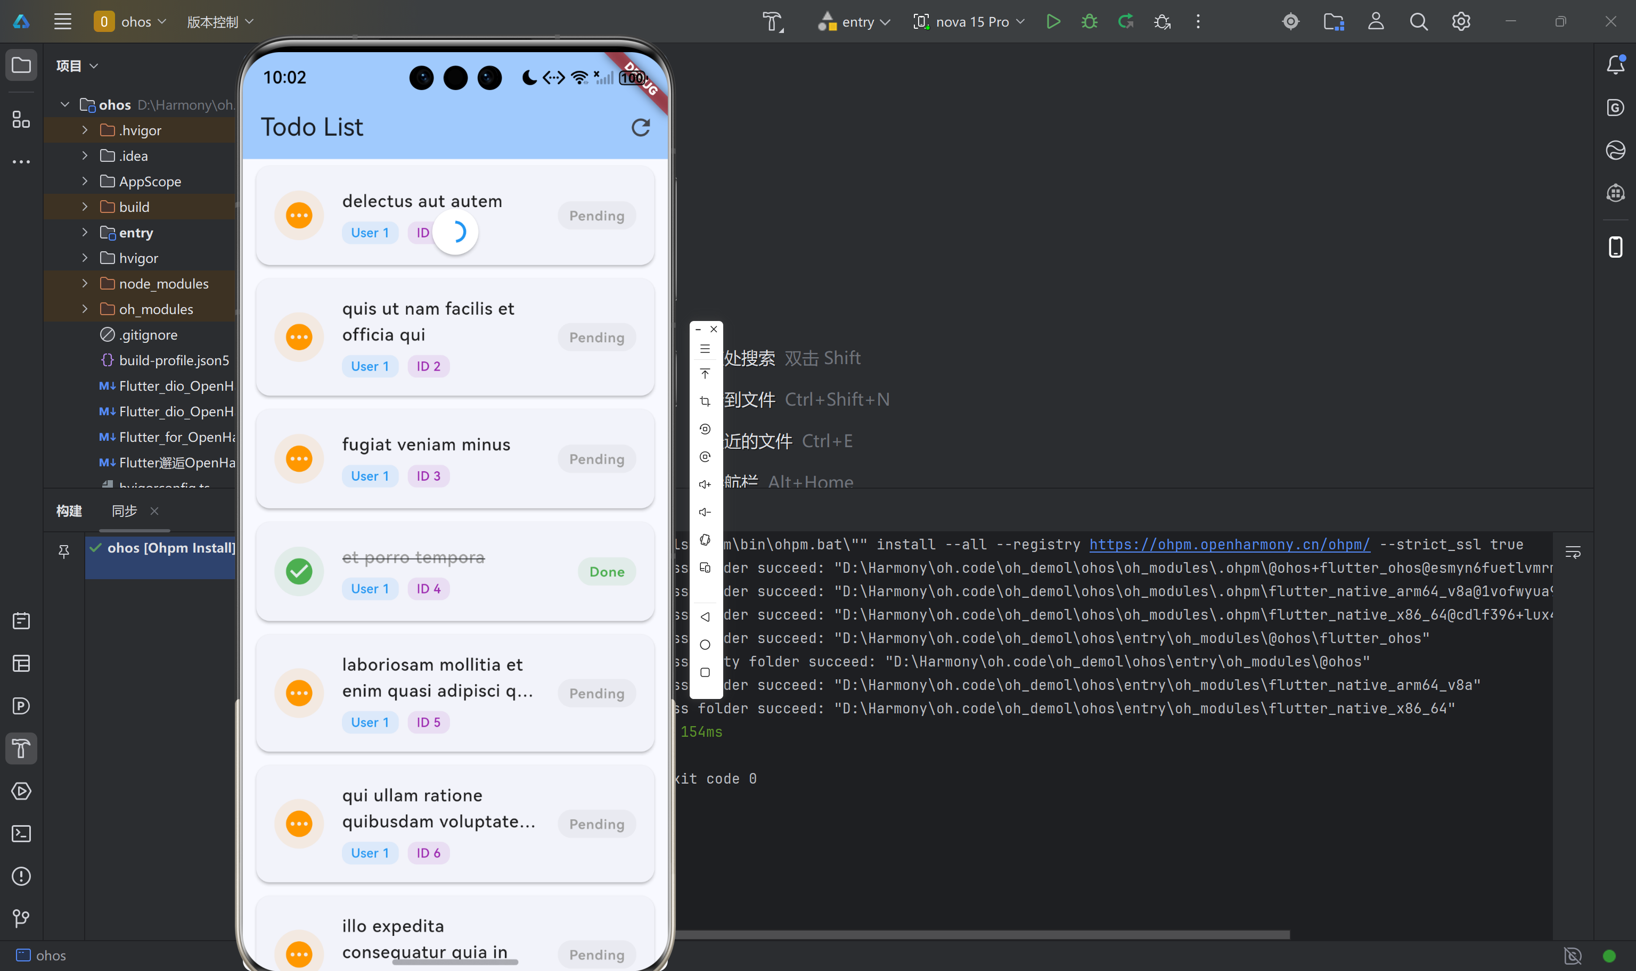Click the Pending badge on 'fugiat veniam minus'

pyautogui.click(x=596, y=459)
